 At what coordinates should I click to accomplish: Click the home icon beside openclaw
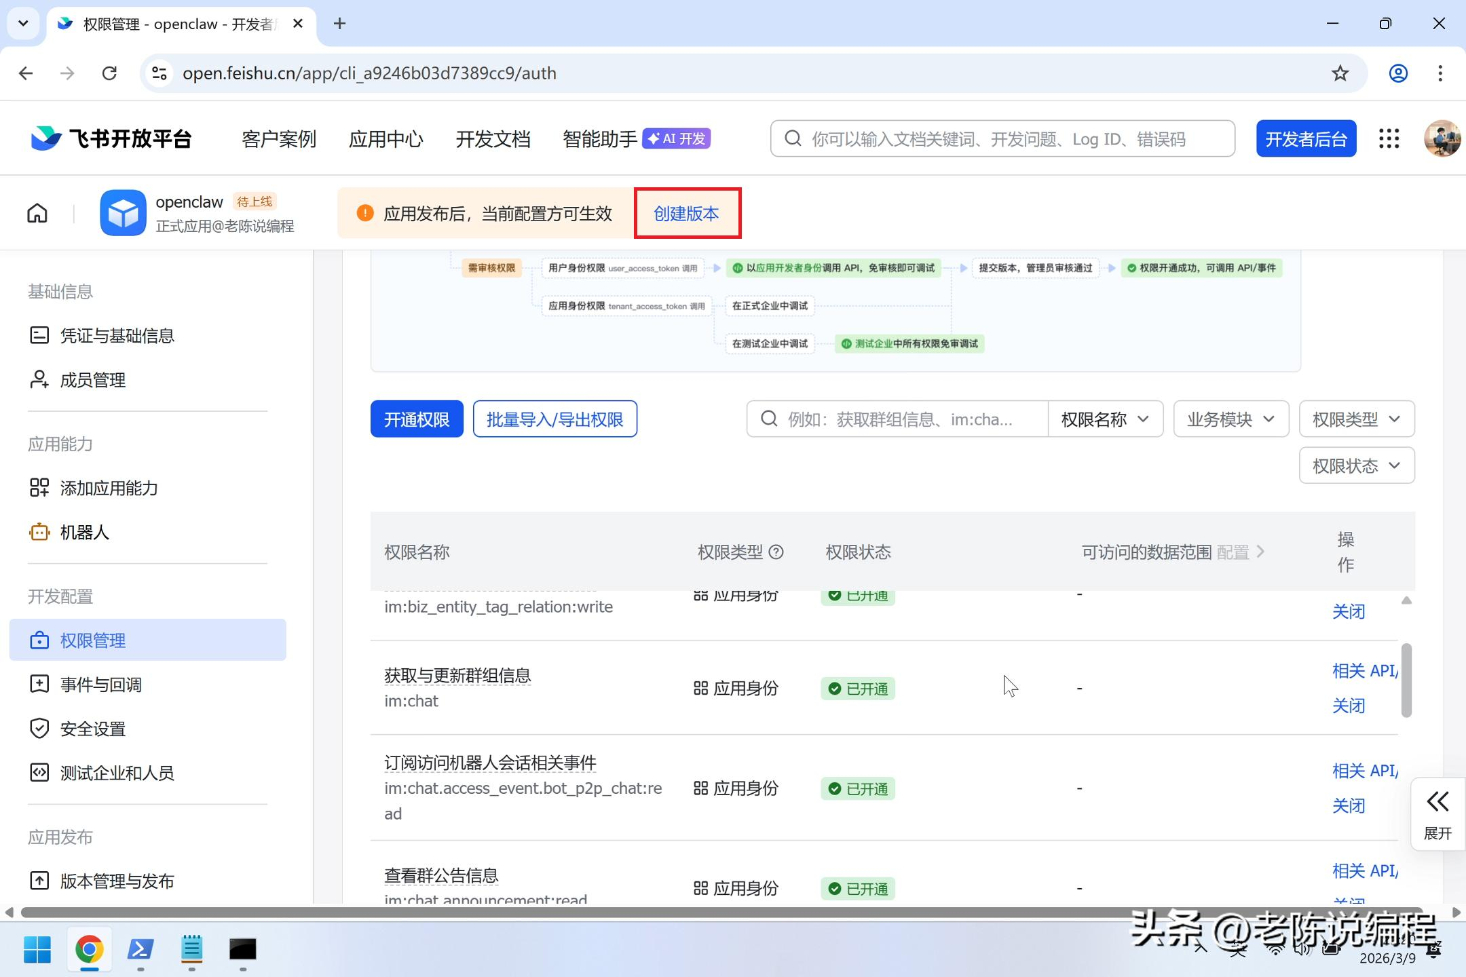pos(37,213)
